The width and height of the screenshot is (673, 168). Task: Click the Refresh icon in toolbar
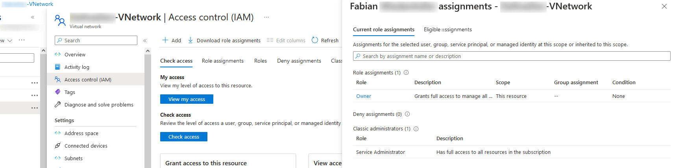click(x=315, y=40)
